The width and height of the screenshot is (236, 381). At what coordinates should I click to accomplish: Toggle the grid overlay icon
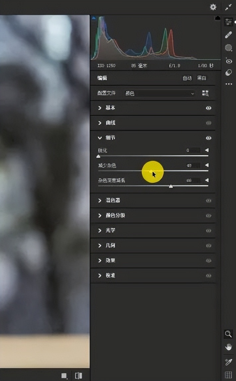[228, 375]
